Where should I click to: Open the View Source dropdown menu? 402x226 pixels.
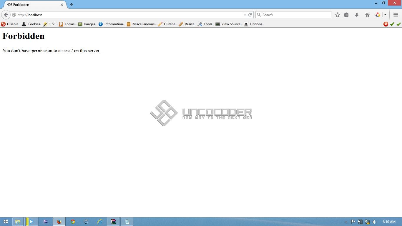point(229,24)
